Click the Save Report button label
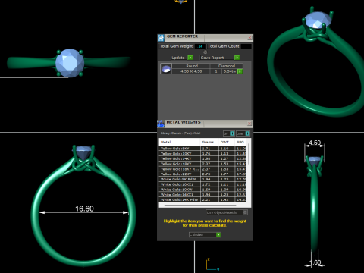Screen dimensions: 364x273 [x=212, y=58]
